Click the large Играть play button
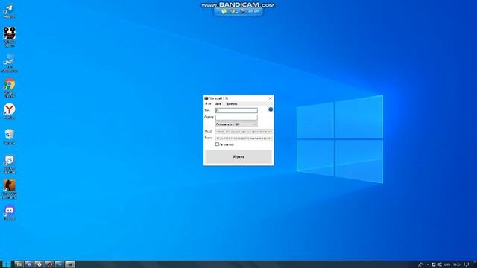The height and width of the screenshot is (268, 477). [238, 156]
